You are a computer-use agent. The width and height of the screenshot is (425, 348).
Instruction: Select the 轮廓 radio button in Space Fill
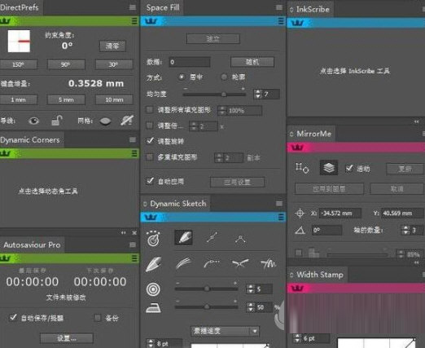coord(224,77)
